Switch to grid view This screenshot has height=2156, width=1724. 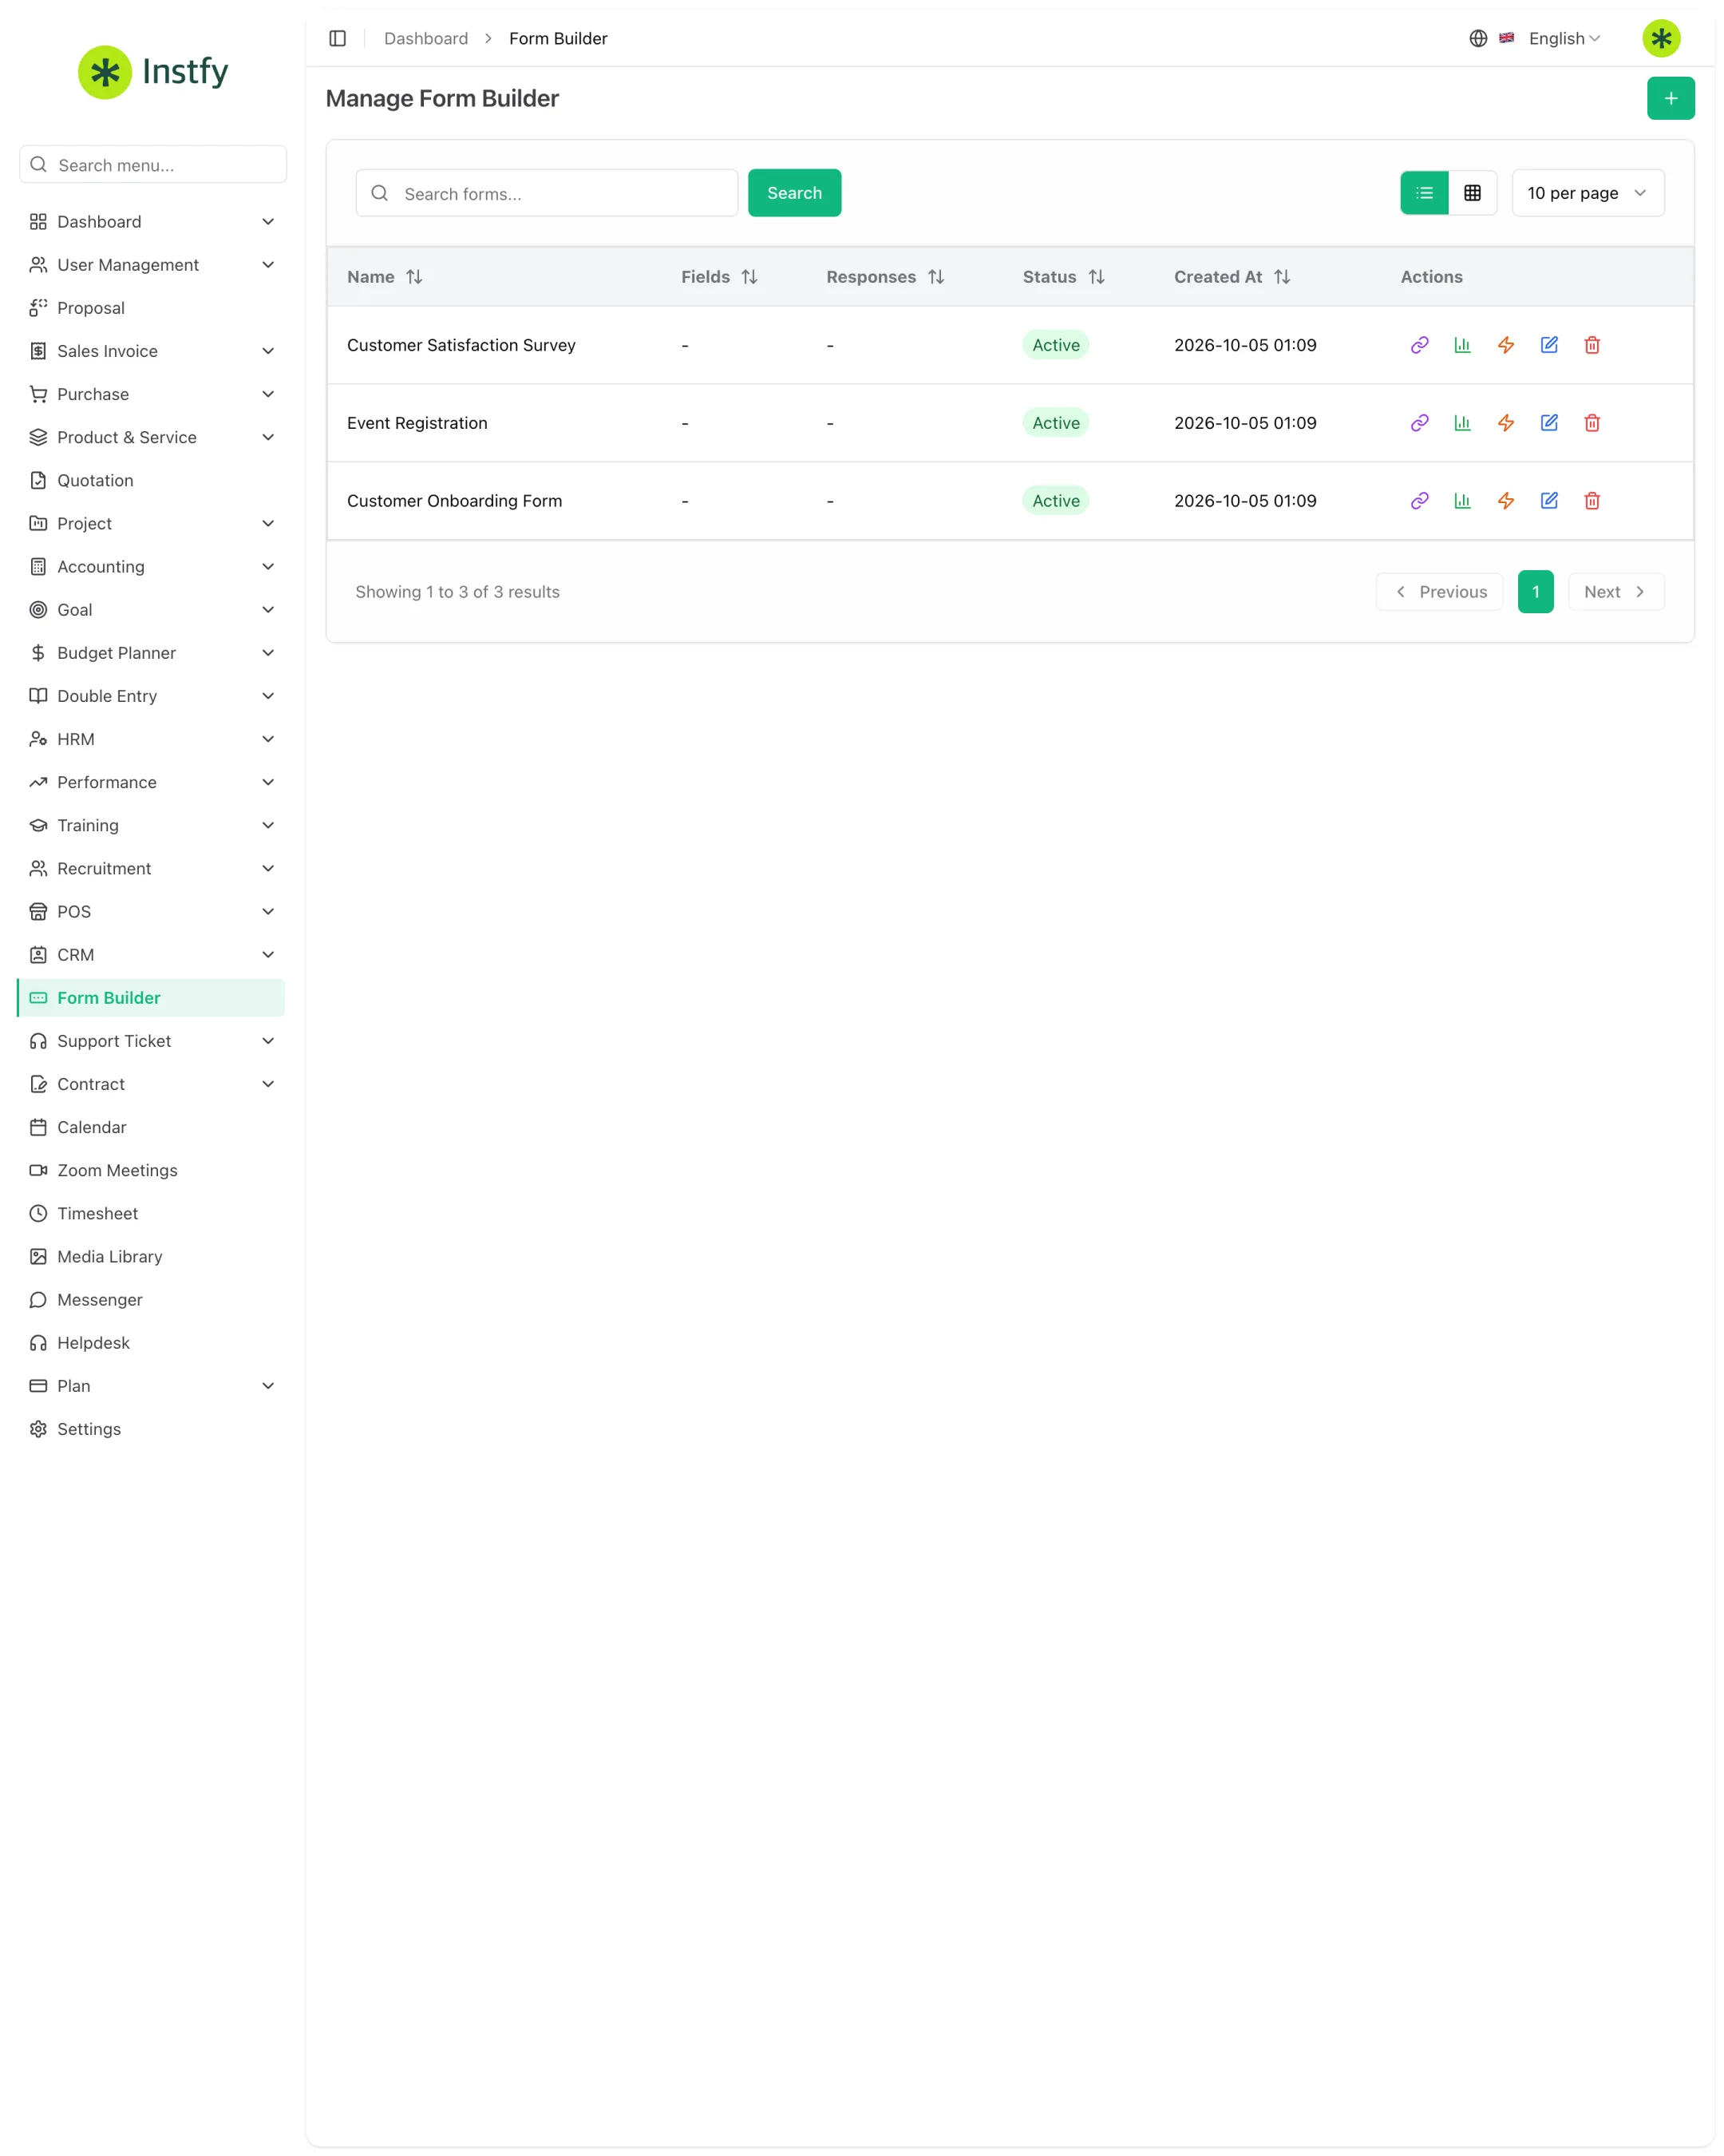click(x=1472, y=193)
